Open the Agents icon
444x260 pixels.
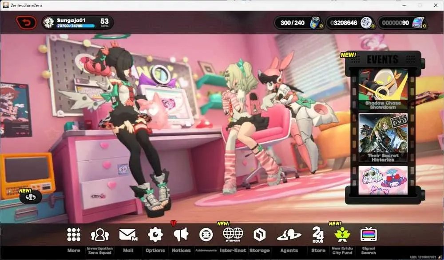tap(289, 235)
